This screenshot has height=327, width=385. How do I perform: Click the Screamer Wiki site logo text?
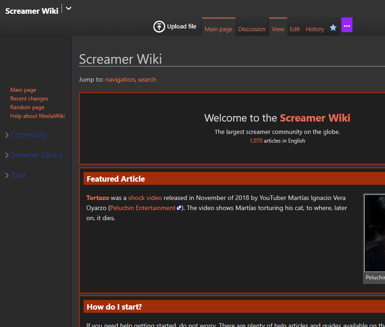32,11
